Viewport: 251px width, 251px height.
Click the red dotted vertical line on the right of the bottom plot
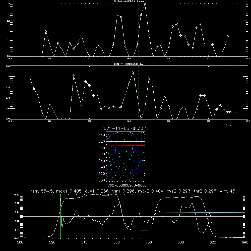[x=192, y=216]
